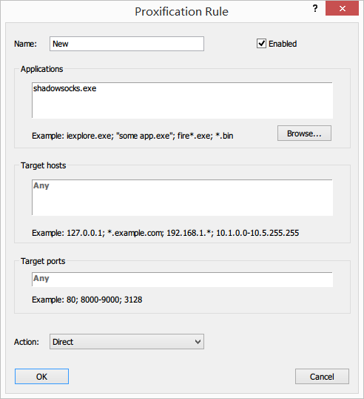
Task: Click the Action: label
Action: coord(27,342)
